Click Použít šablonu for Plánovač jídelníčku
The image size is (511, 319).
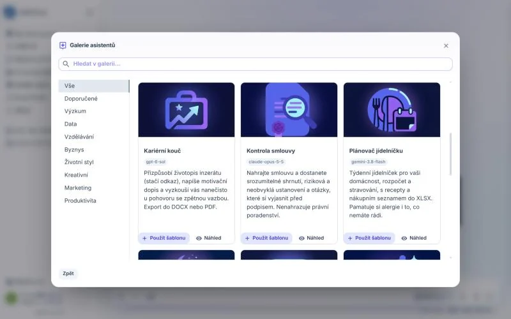coord(369,238)
